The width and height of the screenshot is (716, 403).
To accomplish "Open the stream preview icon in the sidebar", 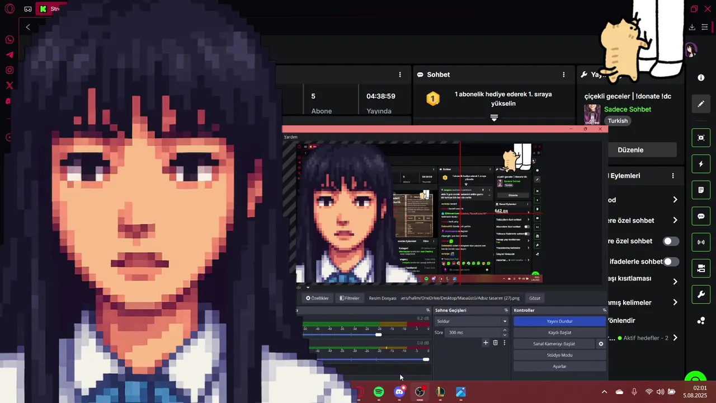I will tap(701, 138).
